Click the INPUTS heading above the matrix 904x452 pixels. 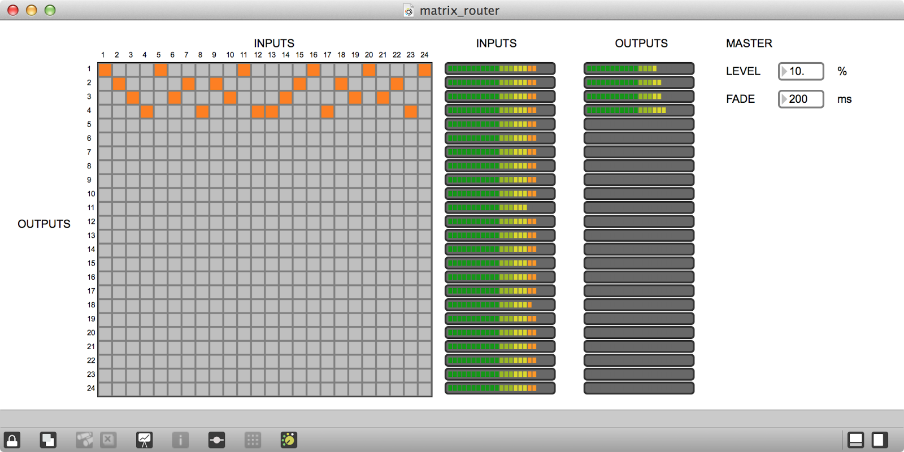coord(274,43)
